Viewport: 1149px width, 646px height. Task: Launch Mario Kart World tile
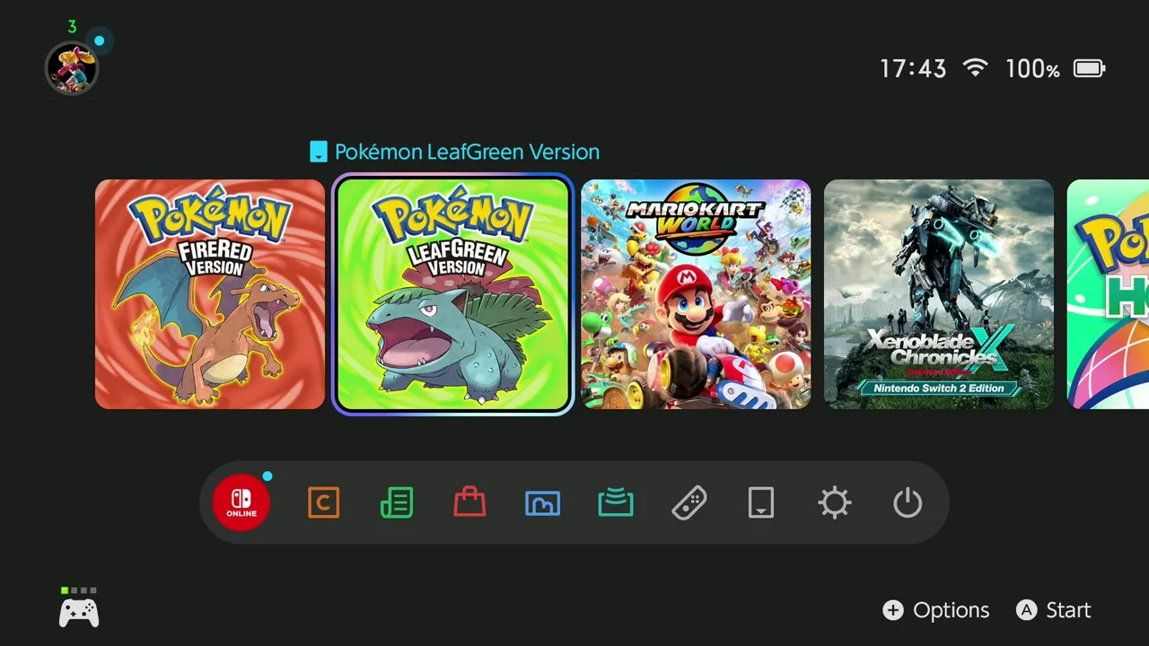click(696, 294)
